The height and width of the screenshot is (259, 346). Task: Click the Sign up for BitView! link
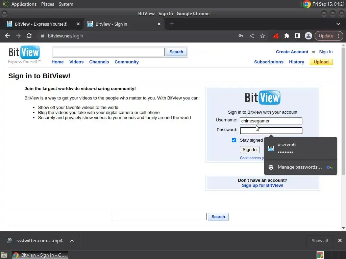263,185
